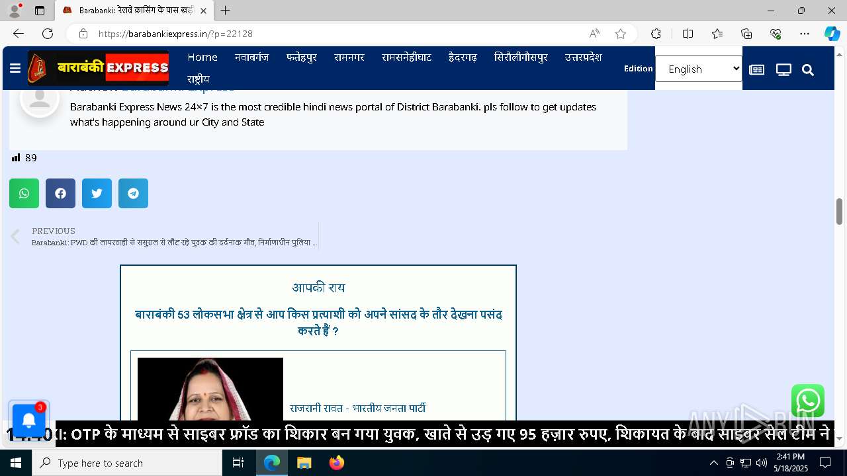Viewport: 847px width, 476px height.
Task: Open the Favorites list
Action: pyautogui.click(x=717, y=34)
